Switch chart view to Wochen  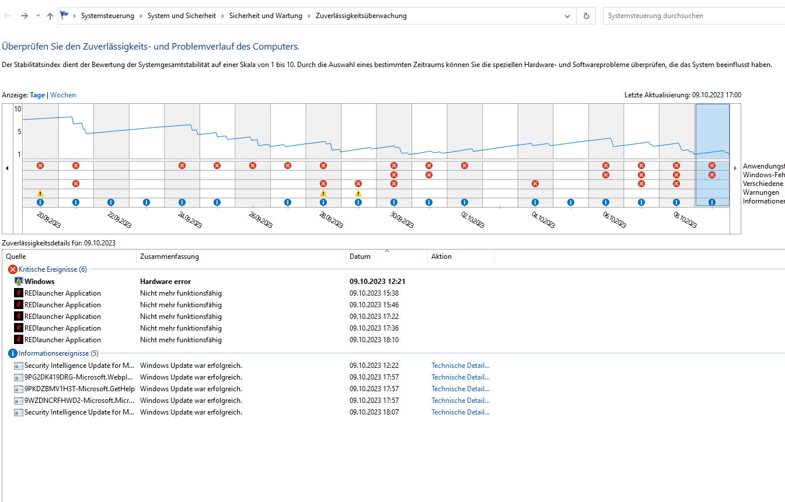pyautogui.click(x=63, y=95)
